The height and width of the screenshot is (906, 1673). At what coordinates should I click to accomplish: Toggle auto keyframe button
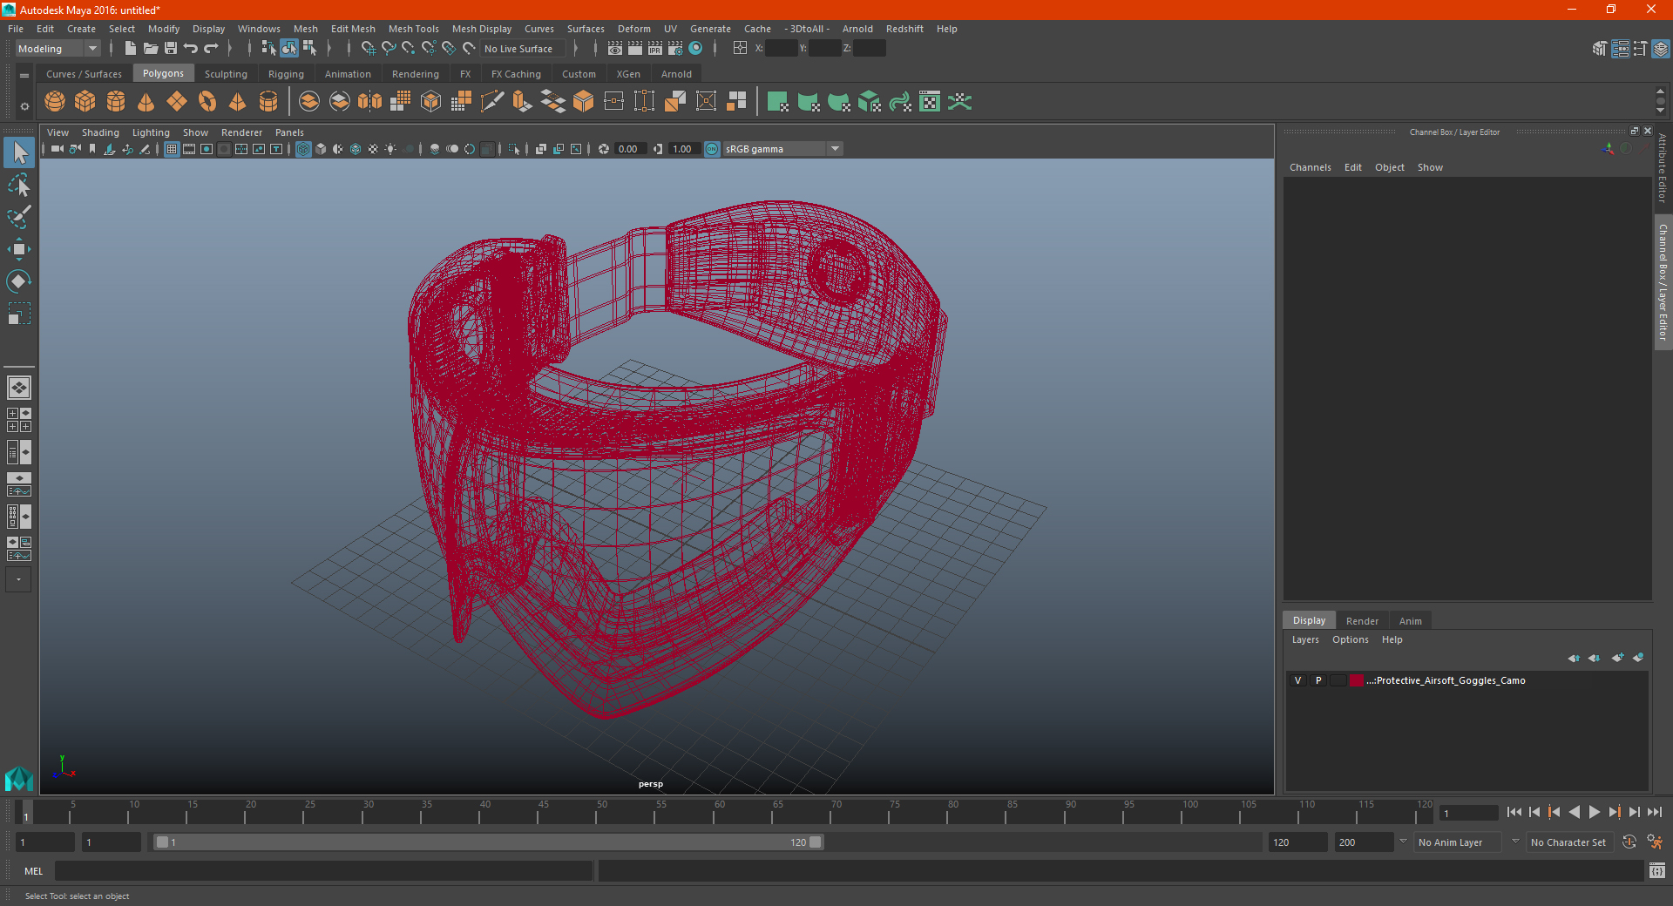[1629, 842]
